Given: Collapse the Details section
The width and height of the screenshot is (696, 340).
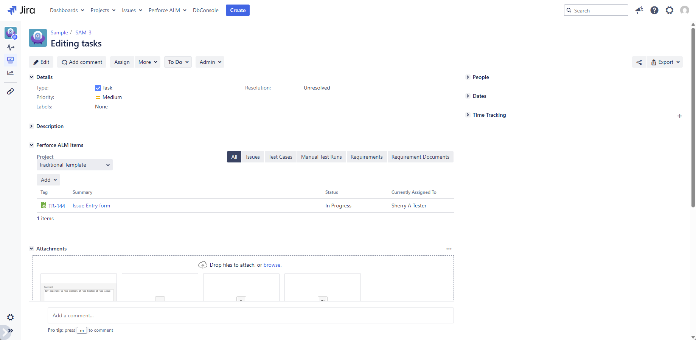Looking at the screenshot, I should click(31, 77).
